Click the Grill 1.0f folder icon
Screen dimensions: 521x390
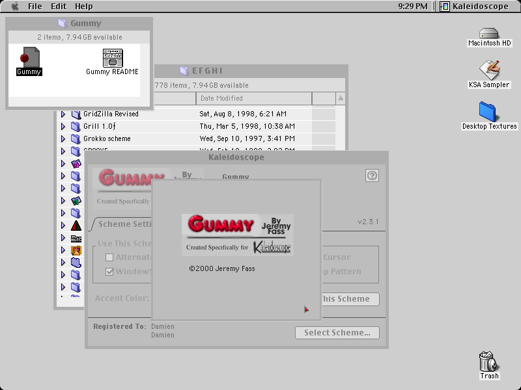point(76,126)
